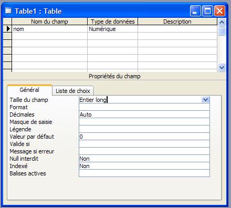Select the second empty row selector

tap(7, 44)
